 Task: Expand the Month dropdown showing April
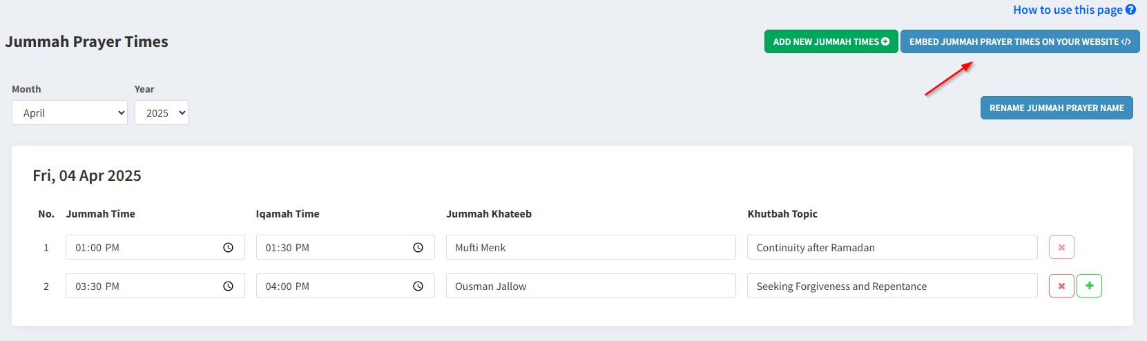[70, 113]
